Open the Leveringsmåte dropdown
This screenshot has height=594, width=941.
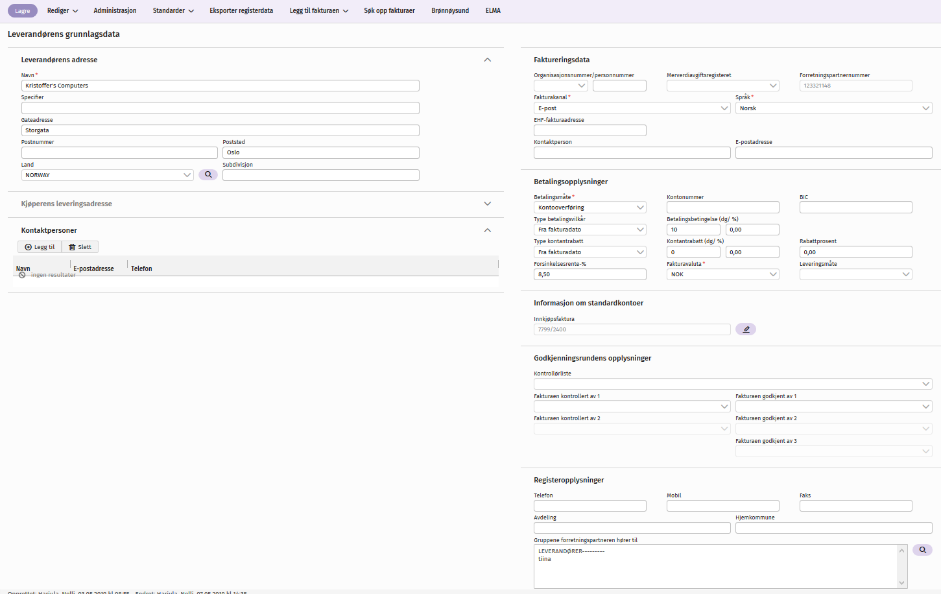(856, 274)
